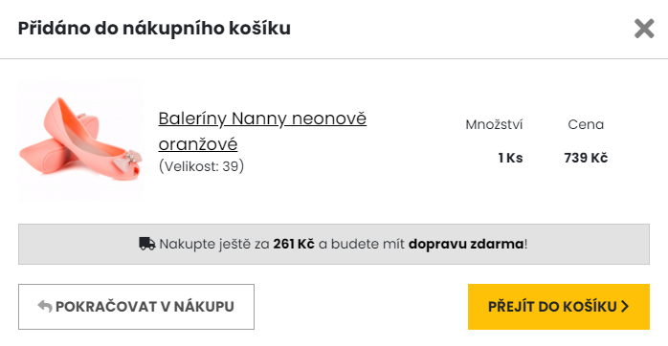Click the Nakupte ještě za text
This screenshot has height=346, width=668.
[214, 244]
